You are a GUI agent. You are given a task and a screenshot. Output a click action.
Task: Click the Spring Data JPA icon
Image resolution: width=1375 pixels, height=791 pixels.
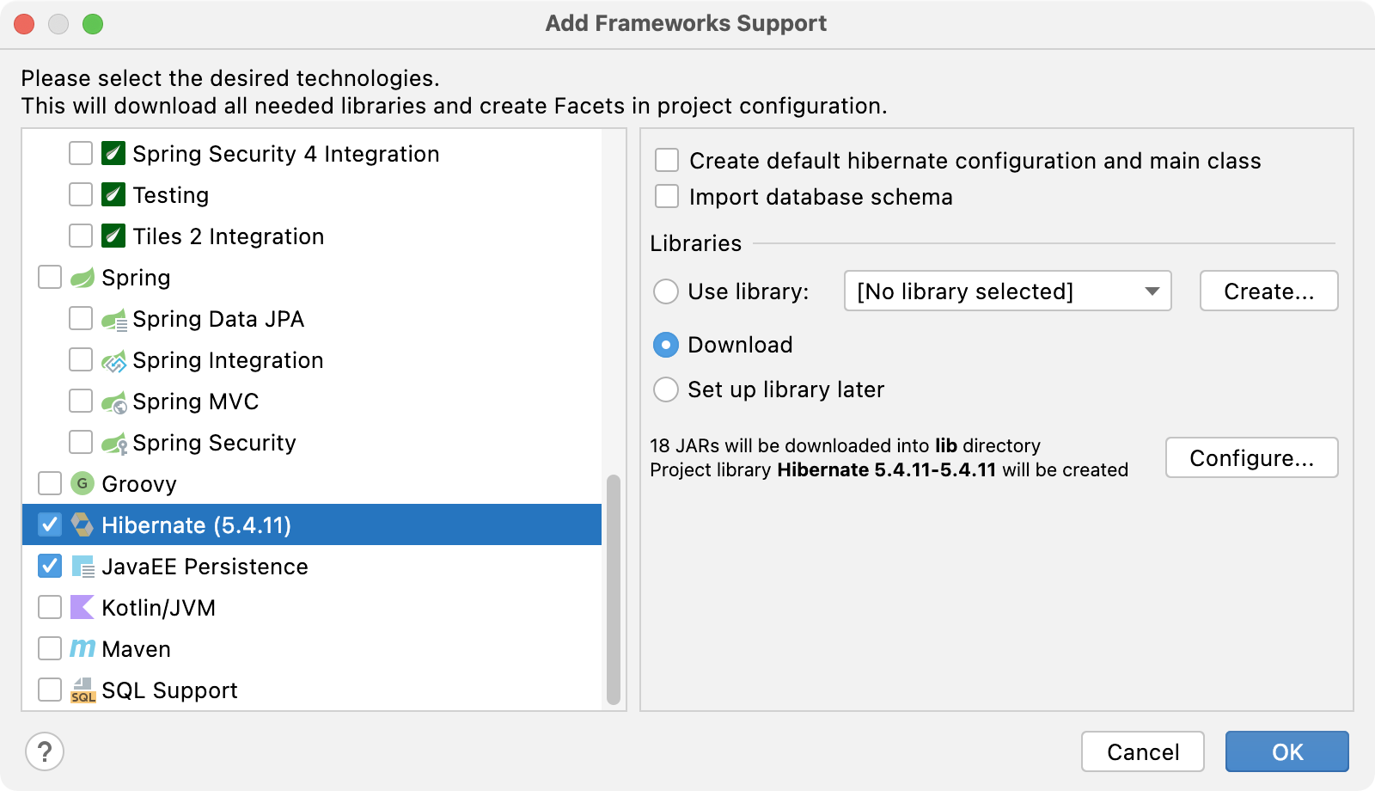click(x=114, y=319)
